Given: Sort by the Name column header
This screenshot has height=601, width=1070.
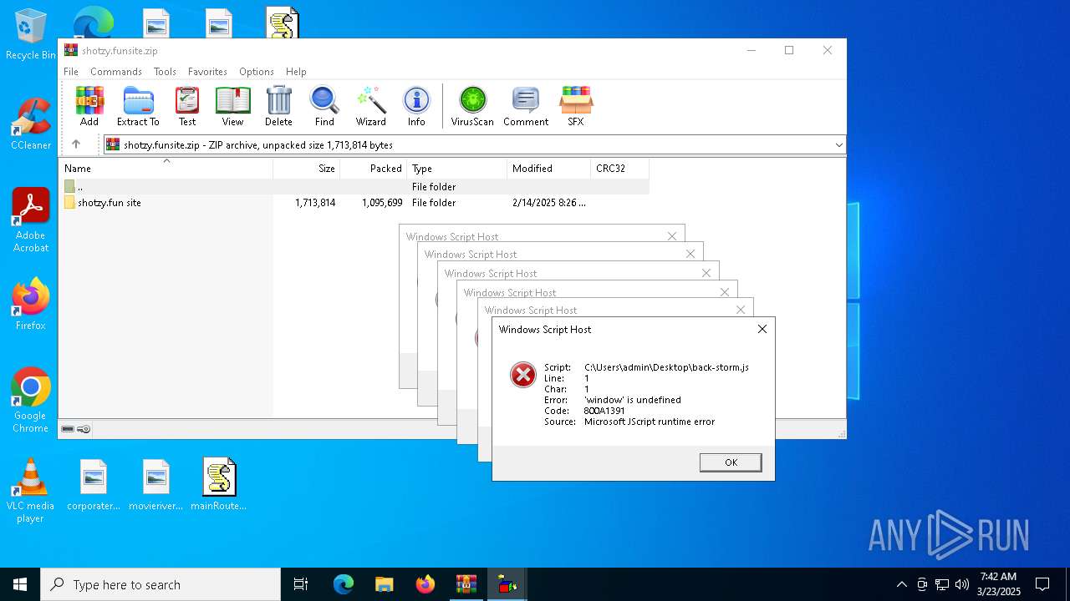Looking at the screenshot, I should [166, 169].
